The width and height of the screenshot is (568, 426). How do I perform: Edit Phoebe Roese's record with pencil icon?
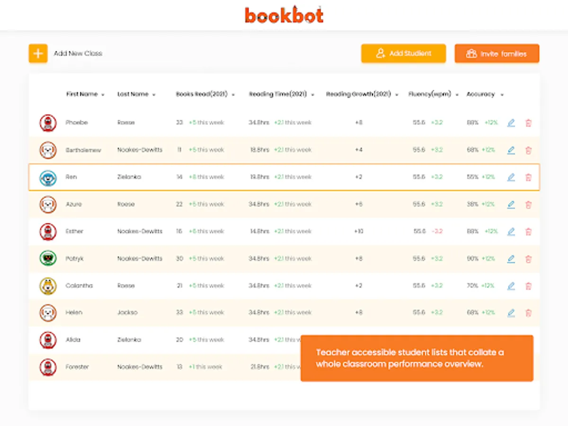tap(511, 123)
